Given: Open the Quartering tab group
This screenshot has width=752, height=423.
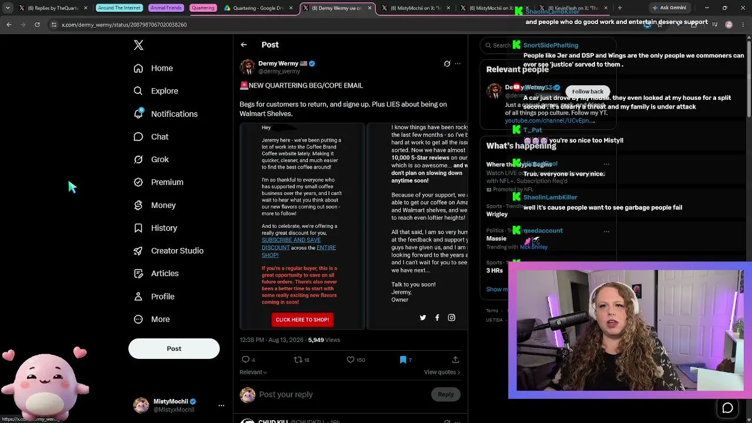Looking at the screenshot, I should 203,8.
